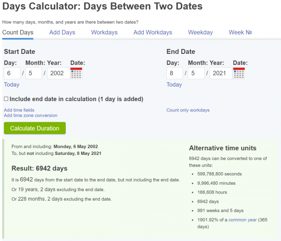The width and height of the screenshot is (281, 241).
Task: Click the Add time zone conversion link
Action: (x=31, y=116)
